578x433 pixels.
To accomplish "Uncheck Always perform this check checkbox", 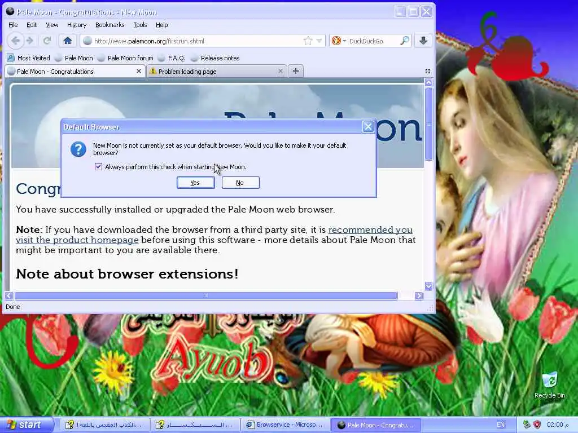I will (98, 167).
